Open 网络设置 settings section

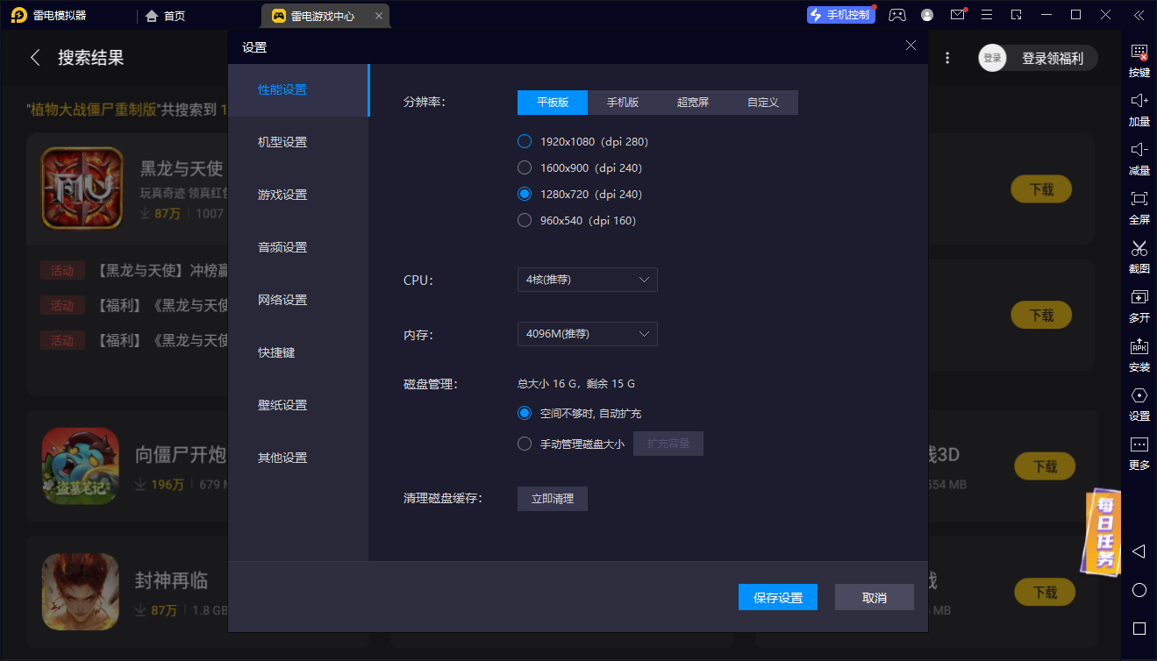coord(298,301)
